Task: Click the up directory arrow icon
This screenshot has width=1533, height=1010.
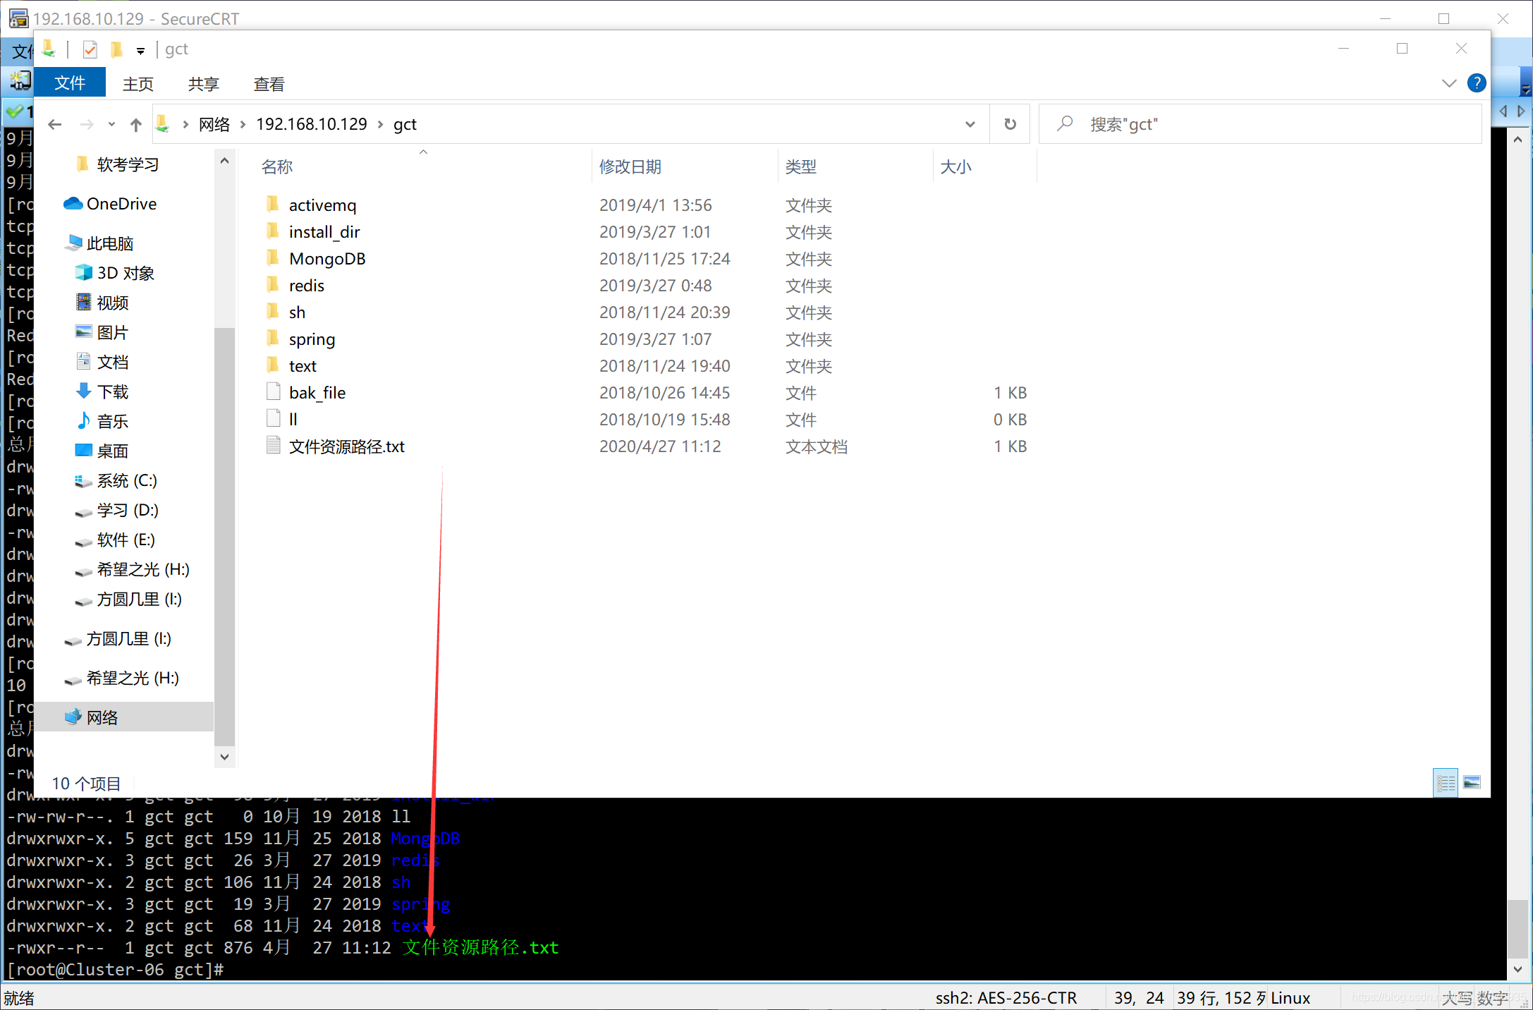Action: (x=134, y=123)
